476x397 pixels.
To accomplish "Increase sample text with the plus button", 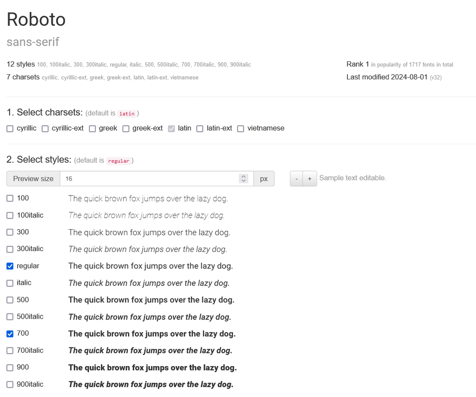I will [x=310, y=179].
